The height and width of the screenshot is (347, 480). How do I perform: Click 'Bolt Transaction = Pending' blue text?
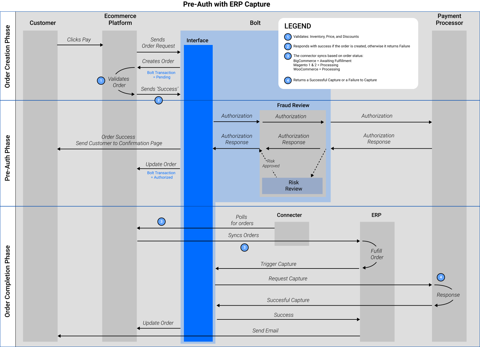tap(161, 75)
